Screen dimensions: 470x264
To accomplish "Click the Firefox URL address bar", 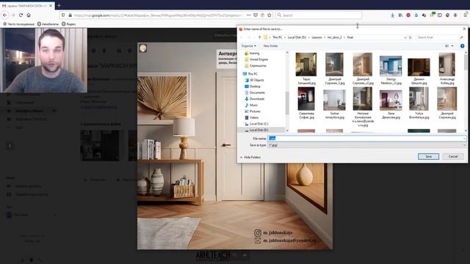I will [157, 15].
